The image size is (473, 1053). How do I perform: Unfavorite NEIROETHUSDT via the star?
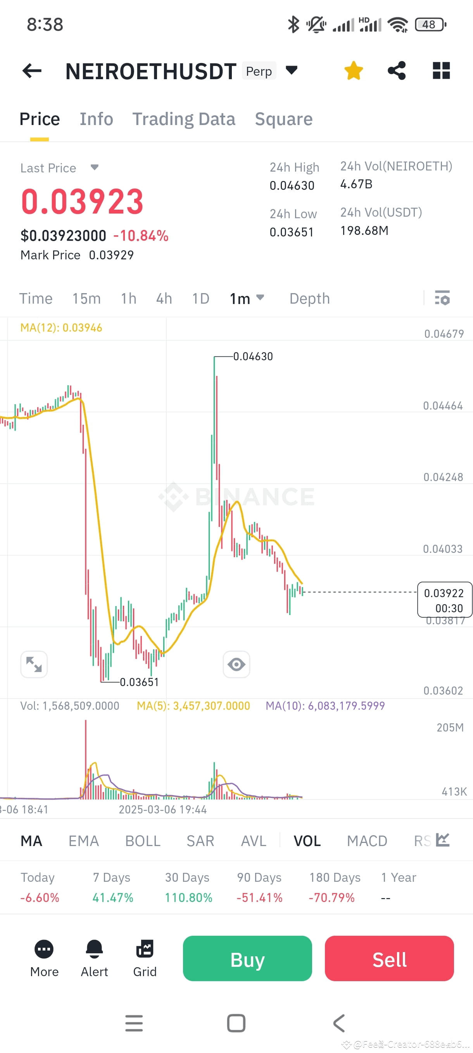coord(354,70)
